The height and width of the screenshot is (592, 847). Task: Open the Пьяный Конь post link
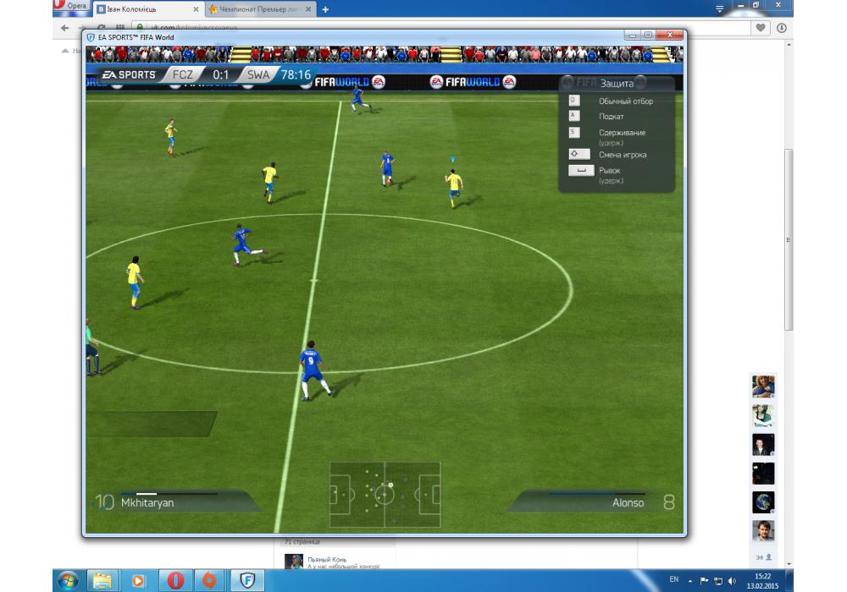[327, 560]
